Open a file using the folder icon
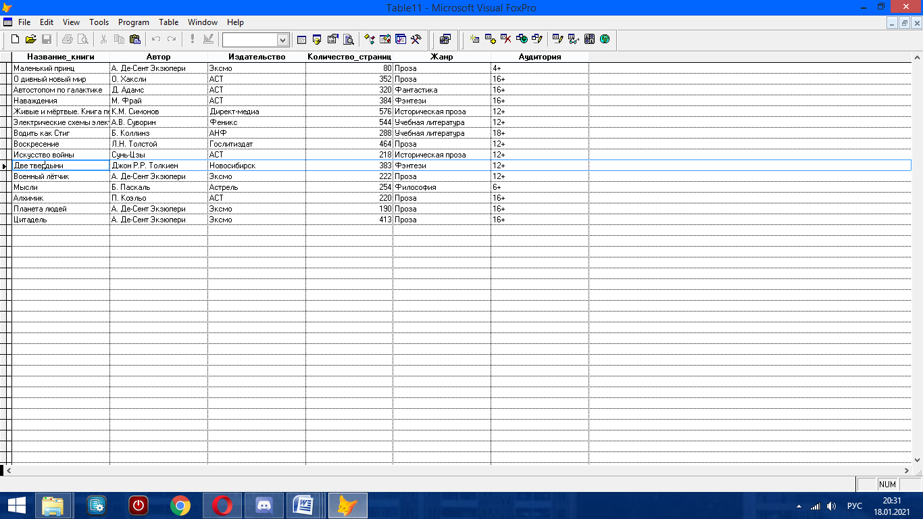Screen dimensions: 923x519 pyautogui.click(x=31, y=40)
